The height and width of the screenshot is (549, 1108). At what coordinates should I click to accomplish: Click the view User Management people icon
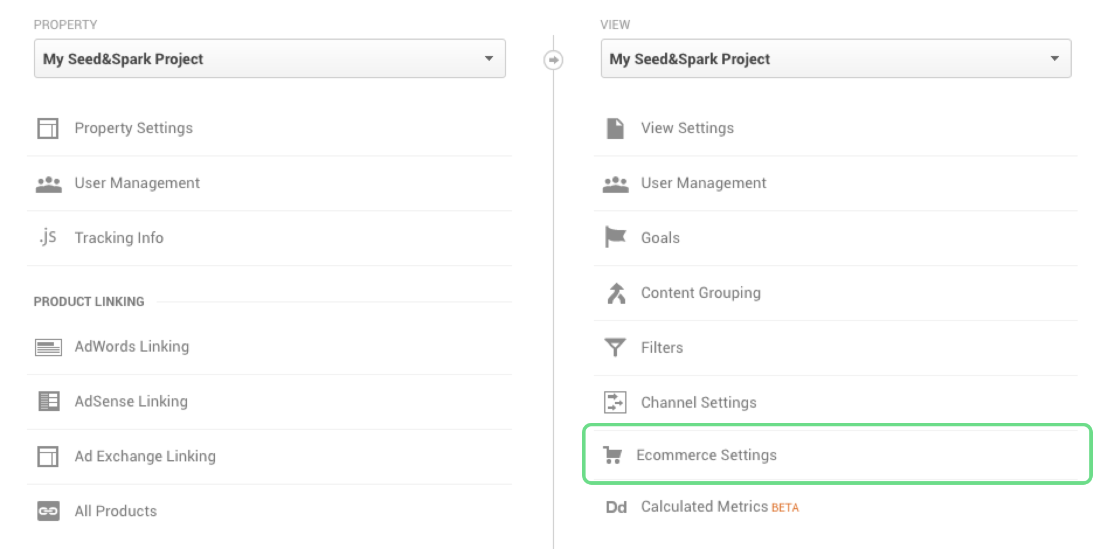[615, 185]
